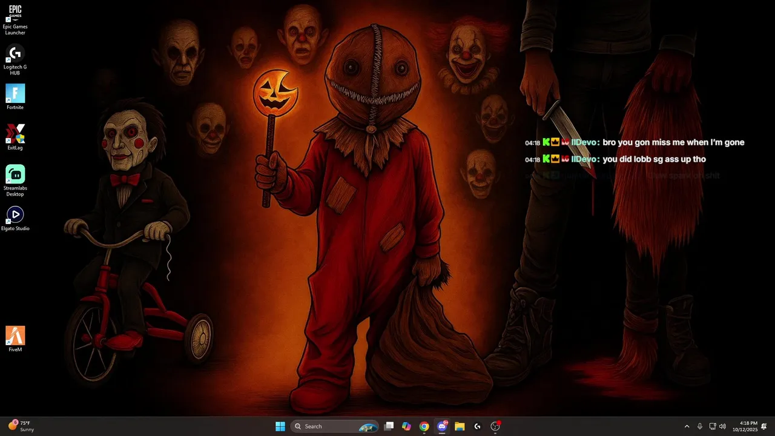Open the Epic Games Launcher shortcut
Viewport: 775px width, 436px height.
pyautogui.click(x=15, y=19)
